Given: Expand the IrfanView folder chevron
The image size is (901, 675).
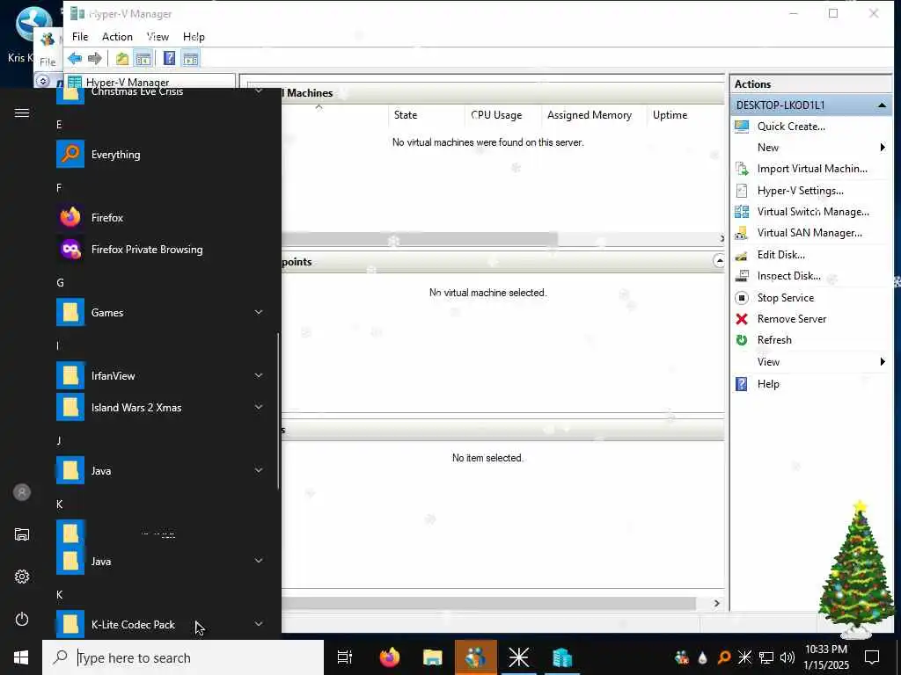Looking at the screenshot, I should pyautogui.click(x=259, y=374).
